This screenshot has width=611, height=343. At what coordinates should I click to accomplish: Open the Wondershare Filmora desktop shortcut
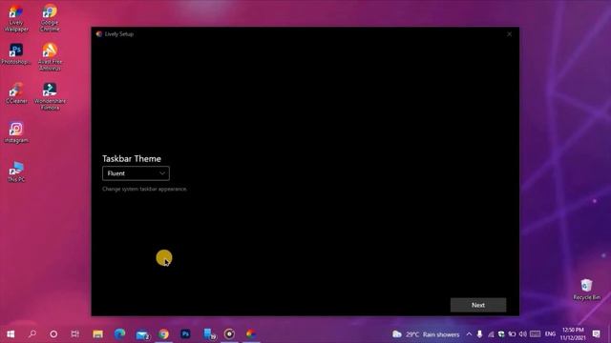pyautogui.click(x=50, y=96)
